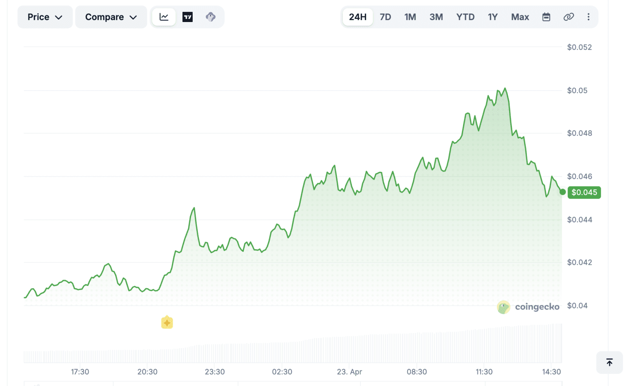Viewport: 627px width, 386px height.
Task: Expand the Compare dropdown
Action: tap(111, 17)
